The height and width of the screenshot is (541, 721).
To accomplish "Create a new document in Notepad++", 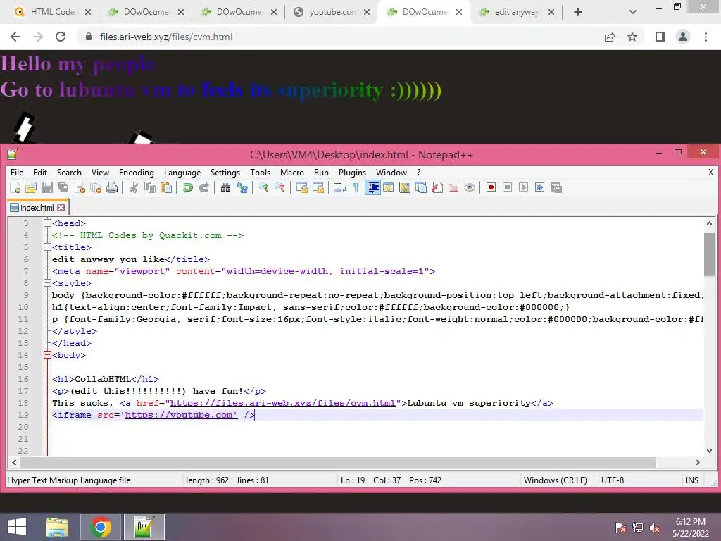I will click(15, 187).
